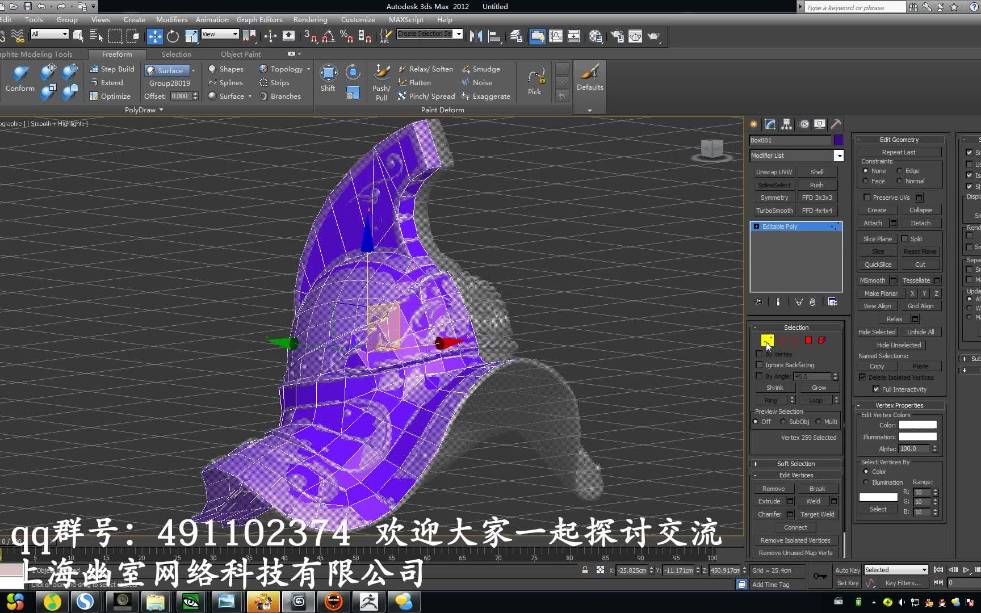The width and height of the screenshot is (981, 613).
Task: Open Render Setup from the main toolbar
Action: 617,36
